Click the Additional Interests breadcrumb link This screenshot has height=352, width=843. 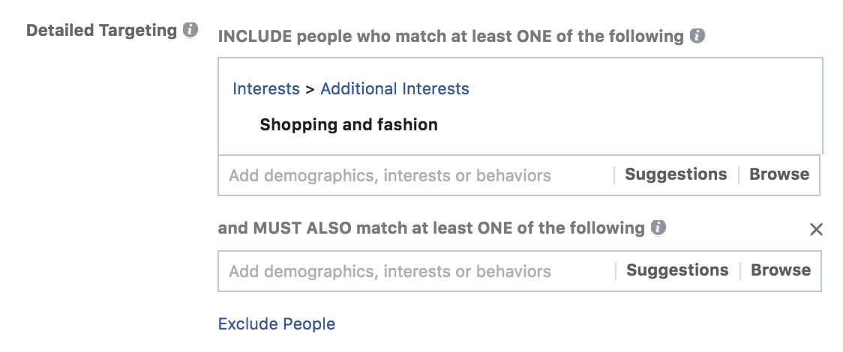394,88
